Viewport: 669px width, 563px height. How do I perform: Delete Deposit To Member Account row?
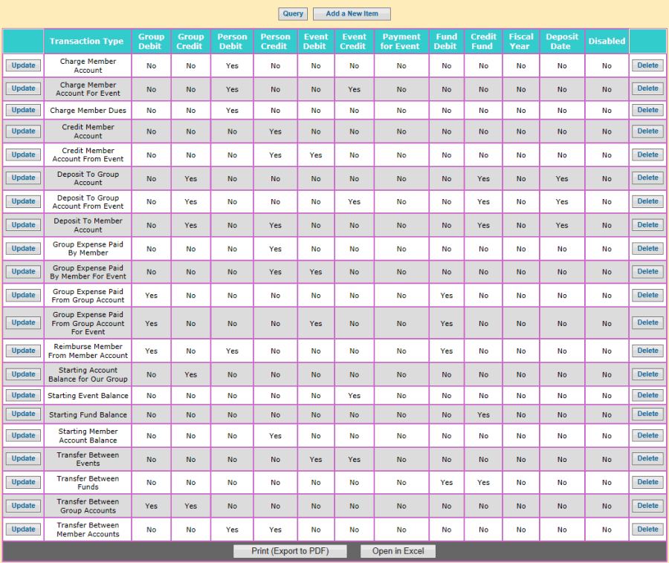point(647,224)
